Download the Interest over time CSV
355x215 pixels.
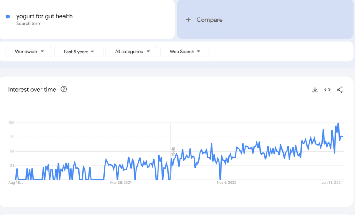click(x=315, y=90)
